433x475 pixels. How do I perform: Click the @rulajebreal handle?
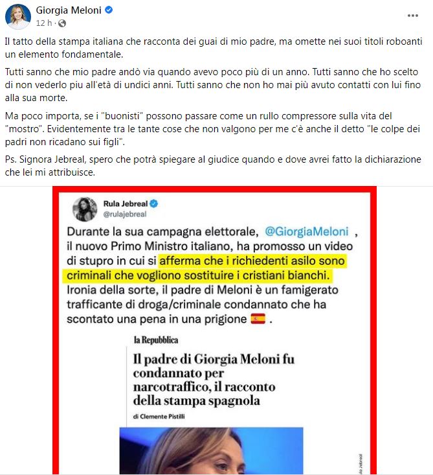coord(125,214)
